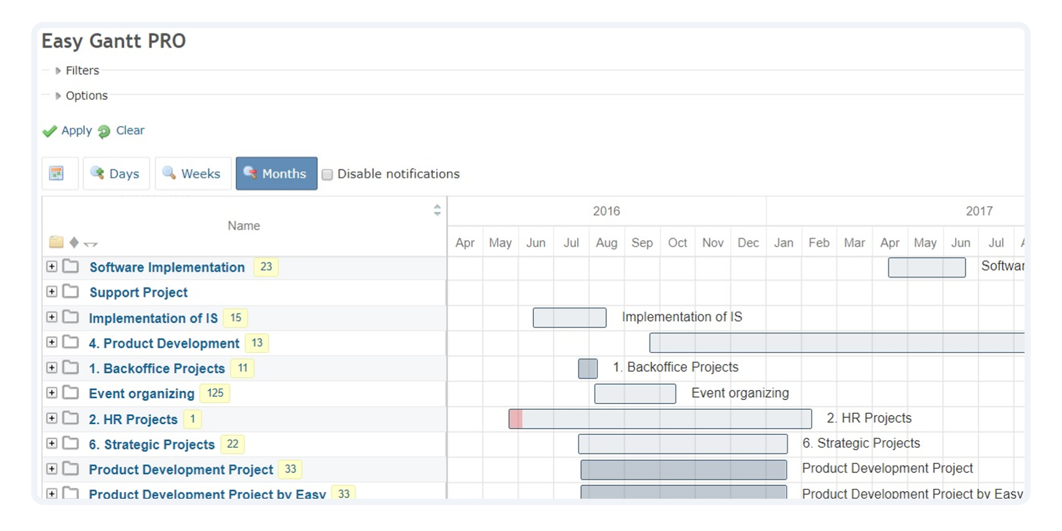Switch to Weeks zoom view

click(x=193, y=173)
